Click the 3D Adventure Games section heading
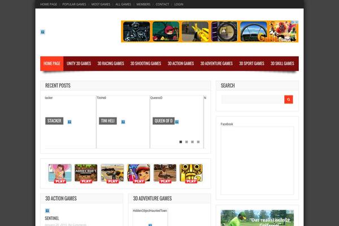The width and height of the screenshot is (339, 226). click(x=153, y=198)
